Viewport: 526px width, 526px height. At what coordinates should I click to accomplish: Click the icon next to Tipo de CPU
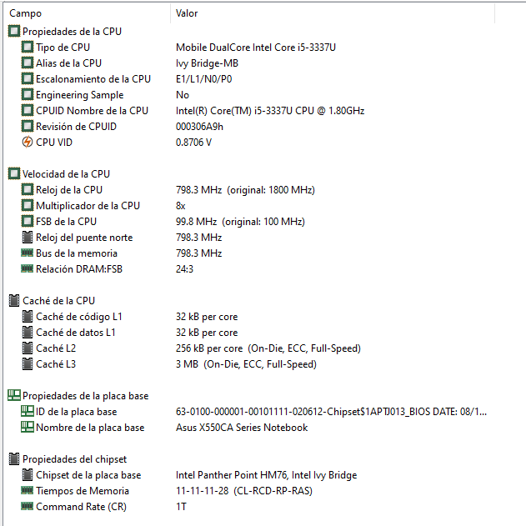28,47
